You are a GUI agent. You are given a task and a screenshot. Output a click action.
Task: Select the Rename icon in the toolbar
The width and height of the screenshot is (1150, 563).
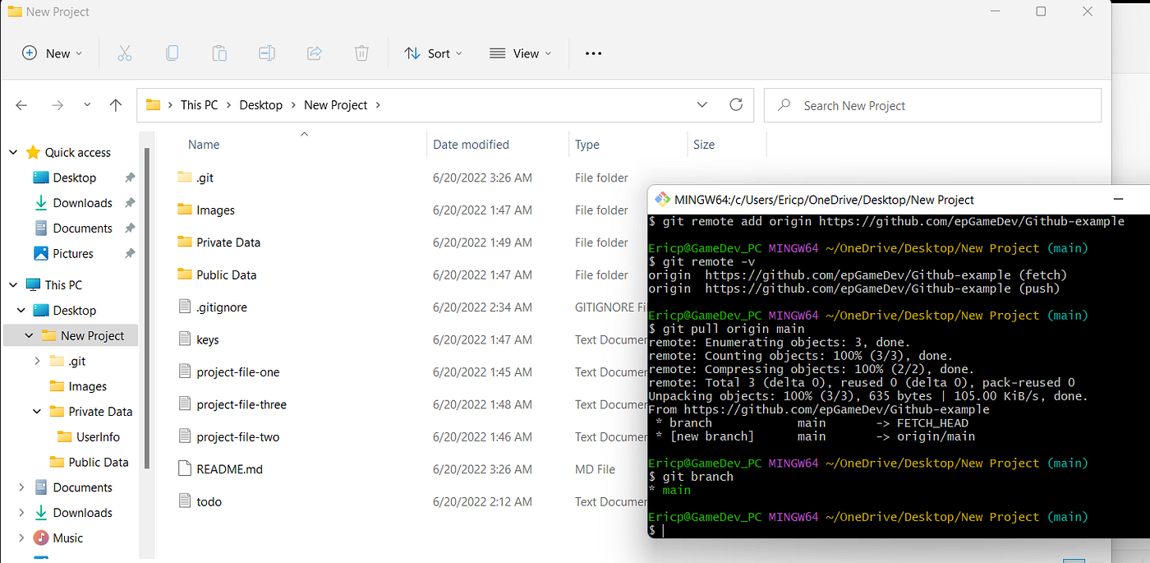coord(266,53)
